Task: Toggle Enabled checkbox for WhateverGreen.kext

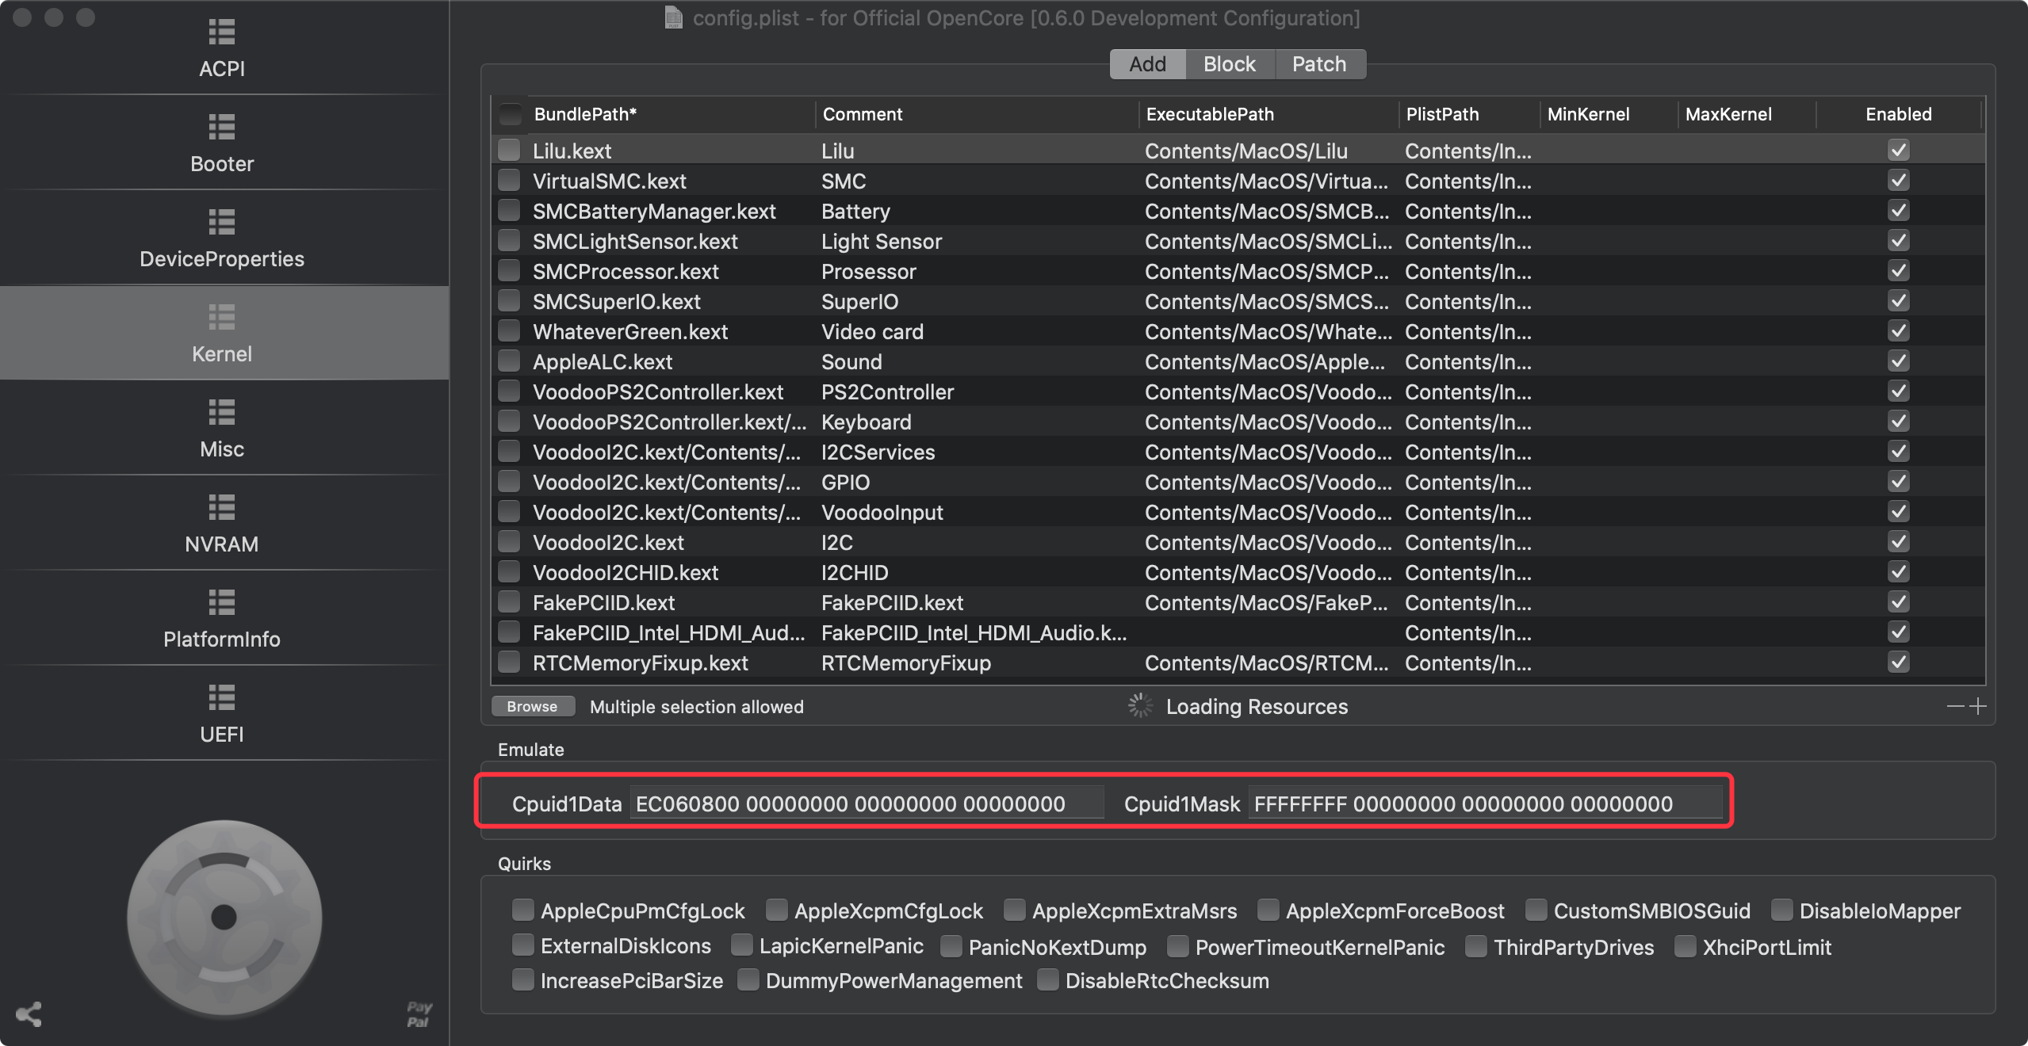Action: 1899,330
